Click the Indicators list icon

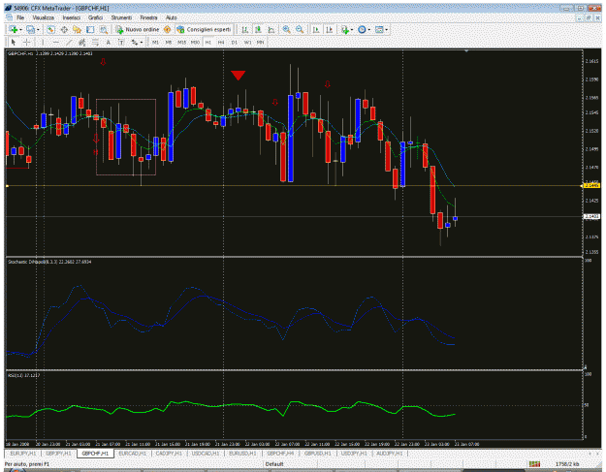click(x=345, y=29)
